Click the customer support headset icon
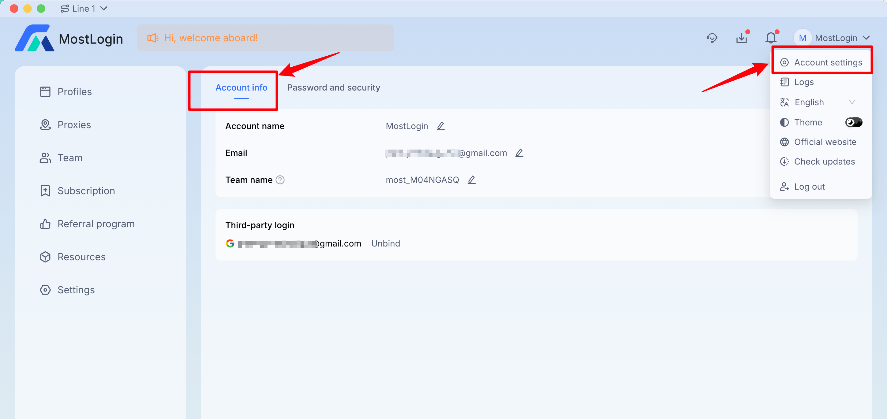 click(x=712, y=38)
